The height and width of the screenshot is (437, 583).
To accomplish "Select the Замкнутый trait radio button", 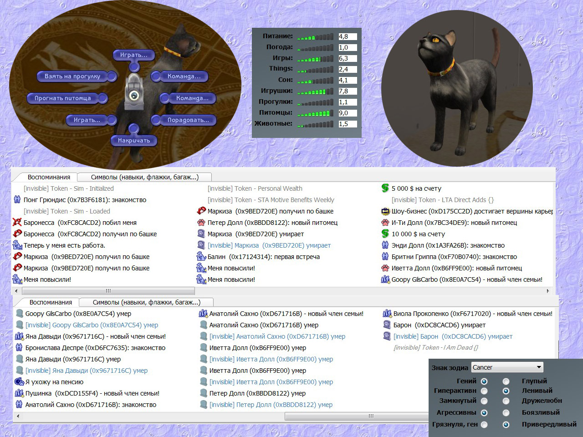I will [x=484, y=401].
